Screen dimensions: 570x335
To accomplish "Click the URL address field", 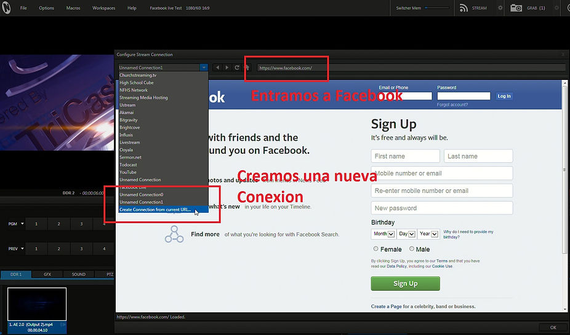I will [411, 68].
